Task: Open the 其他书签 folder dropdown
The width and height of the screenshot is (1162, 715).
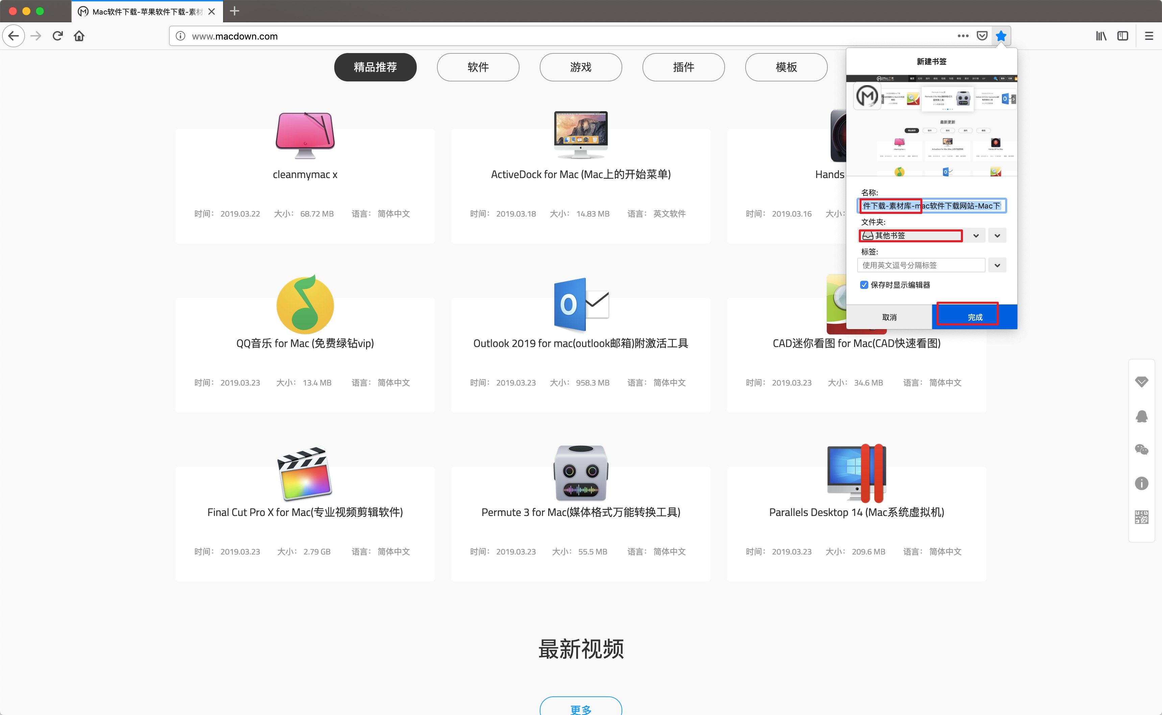Action: click(x=921, y=236)
